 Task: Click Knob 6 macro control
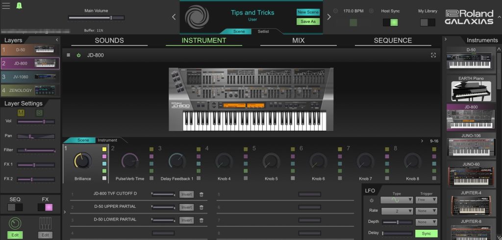tap(318, 161)
